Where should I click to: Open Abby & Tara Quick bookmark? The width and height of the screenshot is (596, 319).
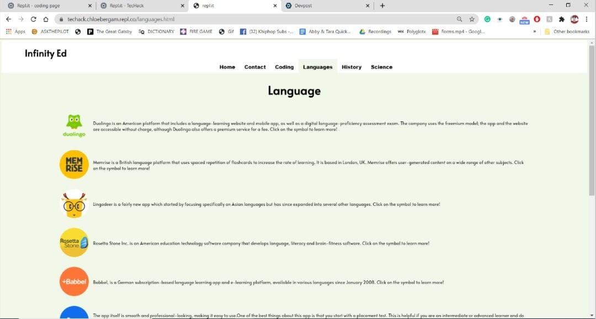point(326,31)
